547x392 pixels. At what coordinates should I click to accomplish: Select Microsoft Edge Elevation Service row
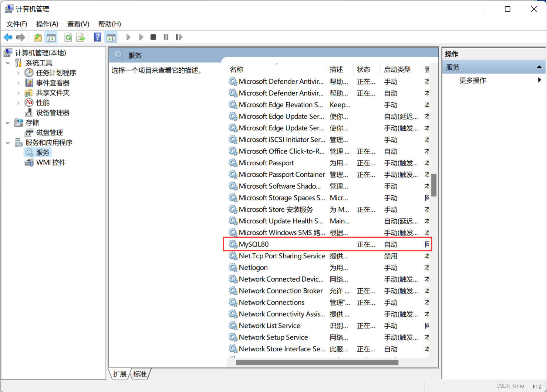(x=328, y=104)
